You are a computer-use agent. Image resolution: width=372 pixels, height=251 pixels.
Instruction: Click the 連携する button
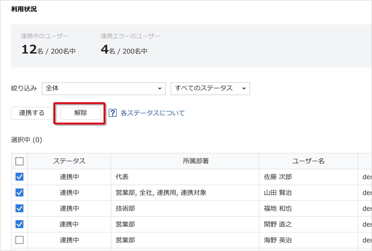[32, 113]
